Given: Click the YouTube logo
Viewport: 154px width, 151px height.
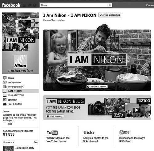Looking at the screenshot, I should click(52, 133).
